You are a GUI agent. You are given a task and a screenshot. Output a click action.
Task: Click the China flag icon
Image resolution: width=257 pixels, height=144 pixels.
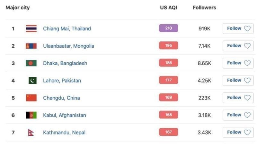click(31, 98)
